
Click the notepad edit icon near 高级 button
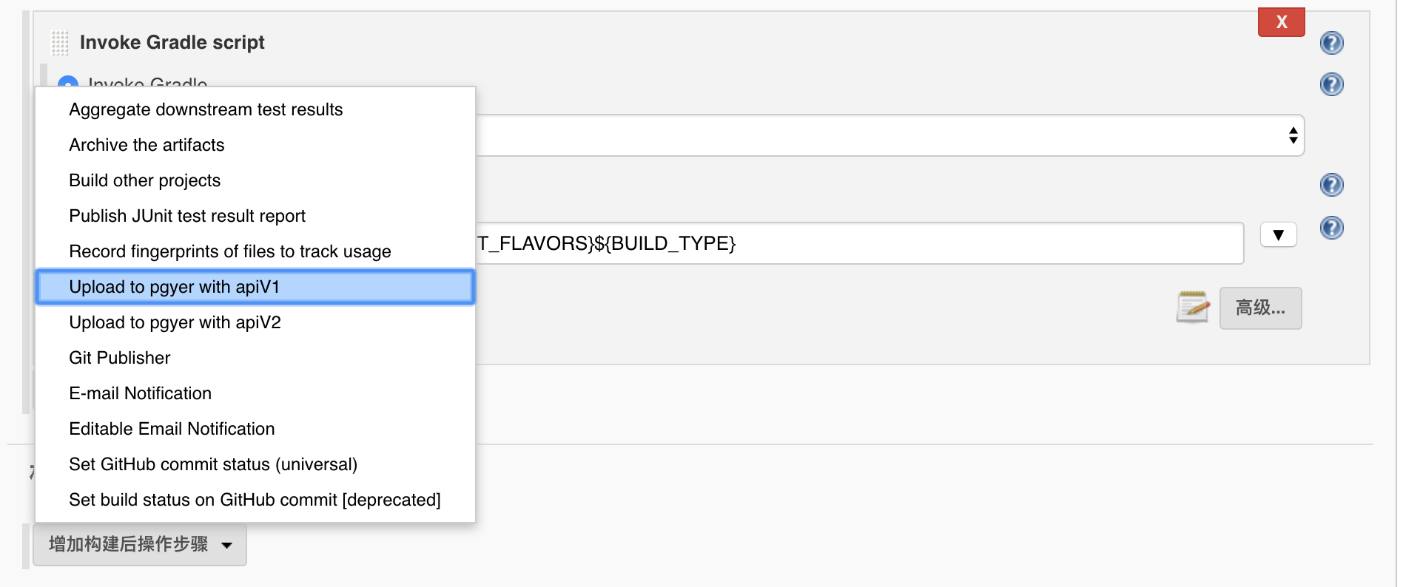1192,308
